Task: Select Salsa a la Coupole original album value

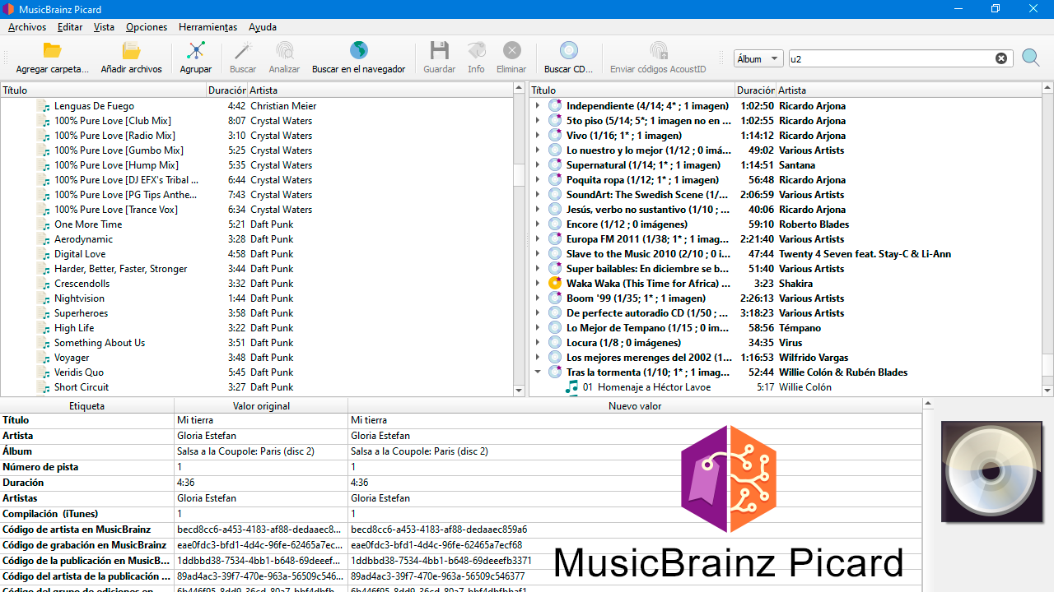Action: pos(245,451)
